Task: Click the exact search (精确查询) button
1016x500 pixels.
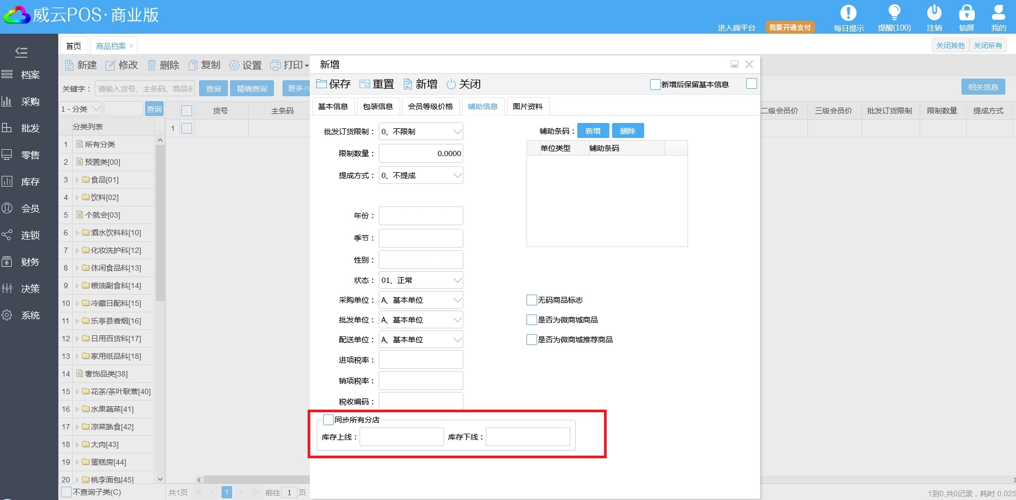Action: [251, 89]
